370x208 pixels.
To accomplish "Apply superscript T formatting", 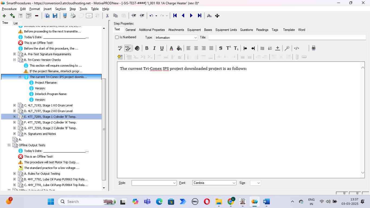I will click(x=228, y=48).
